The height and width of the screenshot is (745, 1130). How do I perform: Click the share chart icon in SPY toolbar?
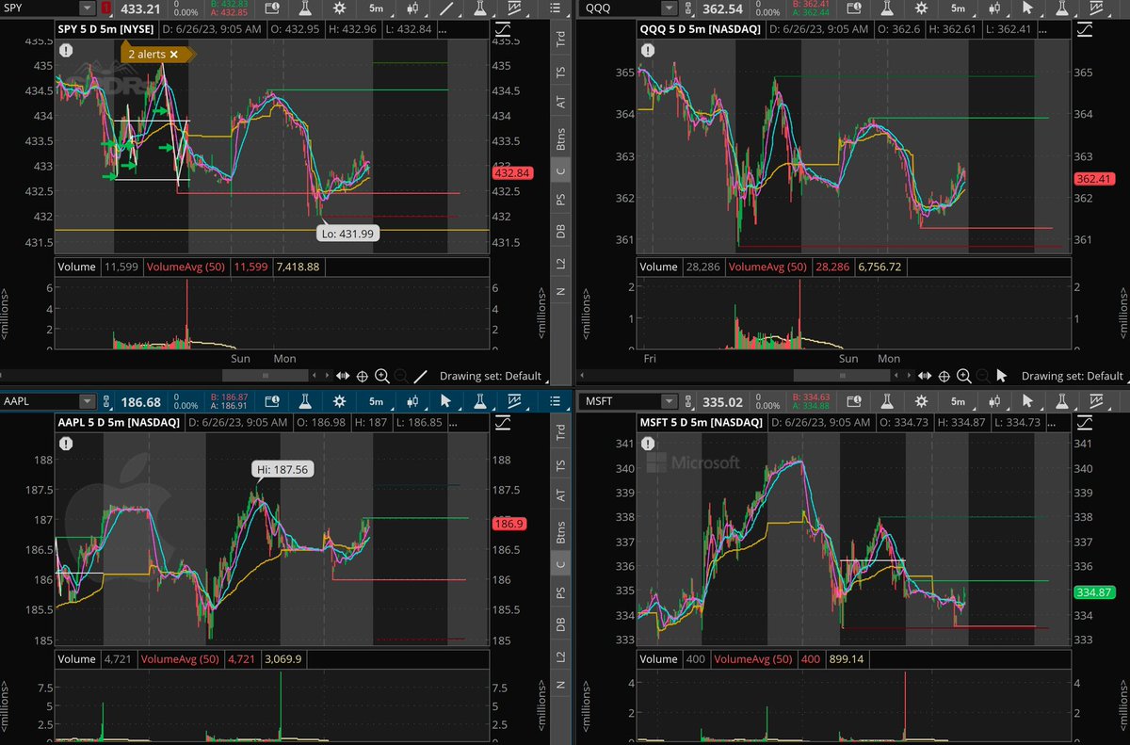[271, 8]
